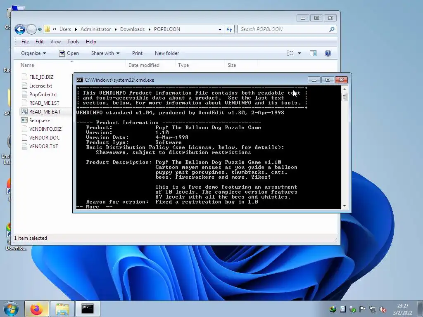423x317 pixels.
Task: Close the cmd.exe window
Action: pyautogui.click(x=341, y=80)
